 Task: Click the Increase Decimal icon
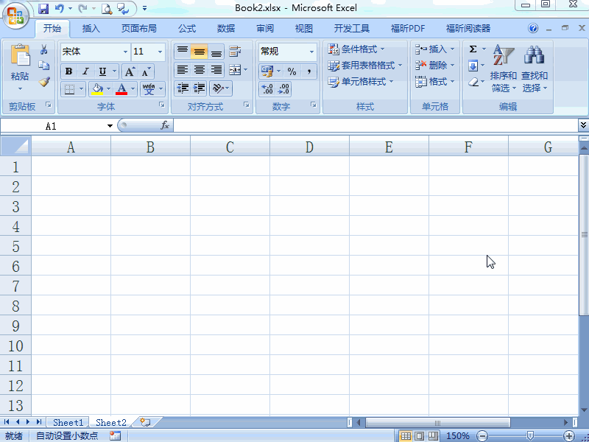(267, 88)
